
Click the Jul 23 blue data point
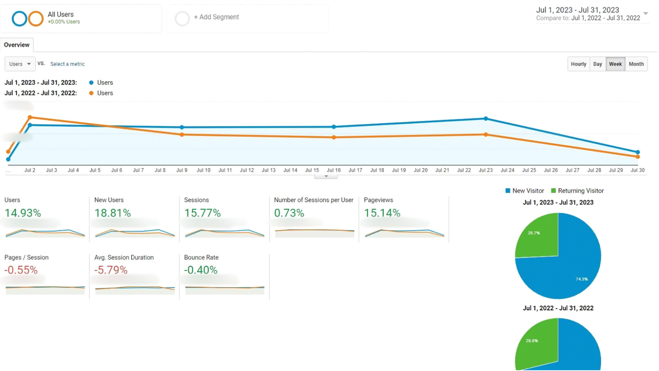486,119
